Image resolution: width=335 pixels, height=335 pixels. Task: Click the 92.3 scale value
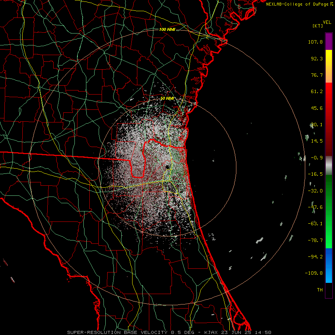tap(317, 58)
